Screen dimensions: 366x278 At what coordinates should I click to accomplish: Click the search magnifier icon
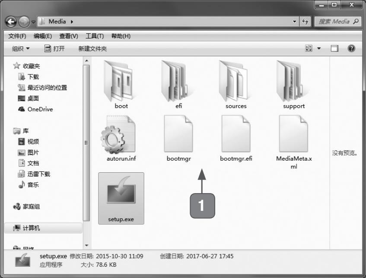356,21
